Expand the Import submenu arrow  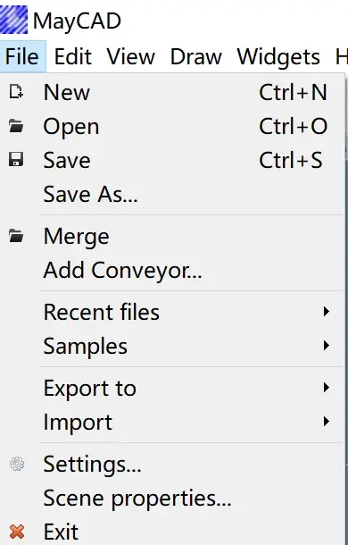pos(326,422)
